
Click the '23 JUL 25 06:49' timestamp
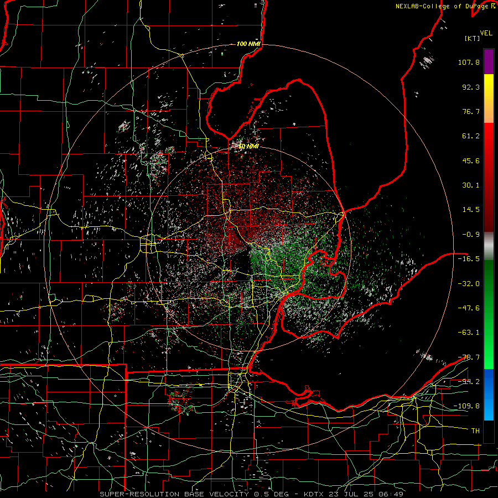tap(366, 494)
